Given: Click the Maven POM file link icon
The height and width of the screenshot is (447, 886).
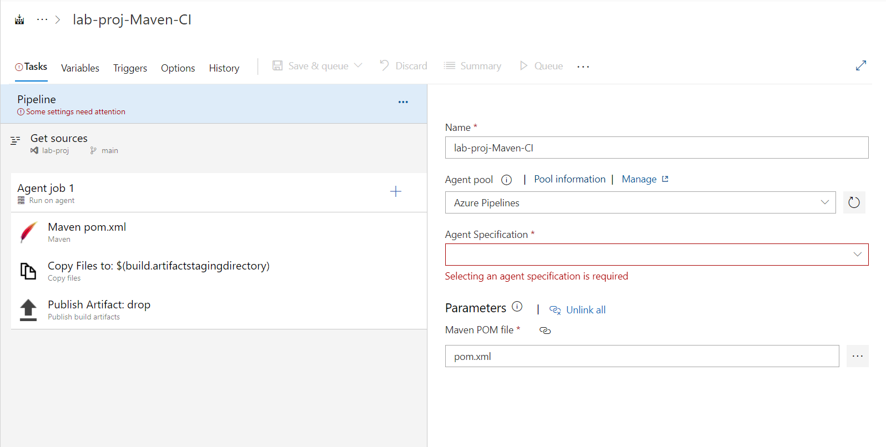Looking at the screenshot, I should click(545, 331).
